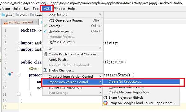Choose Create Mercurial Repository
Image resolution: width=186 pixels, height=112 pixels.
pyautogui.click(x=141, y=92)
